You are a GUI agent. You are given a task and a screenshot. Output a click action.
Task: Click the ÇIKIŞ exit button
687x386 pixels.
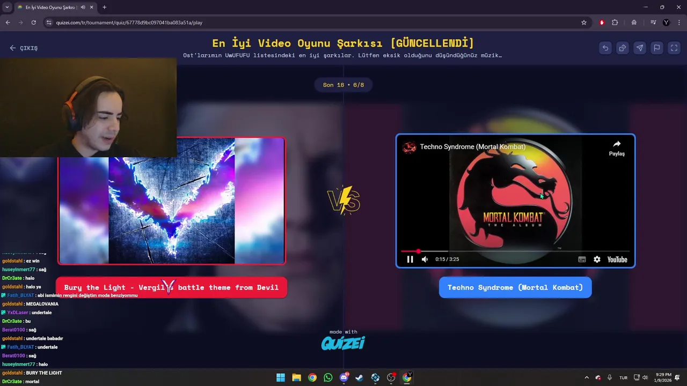(24, 48)
